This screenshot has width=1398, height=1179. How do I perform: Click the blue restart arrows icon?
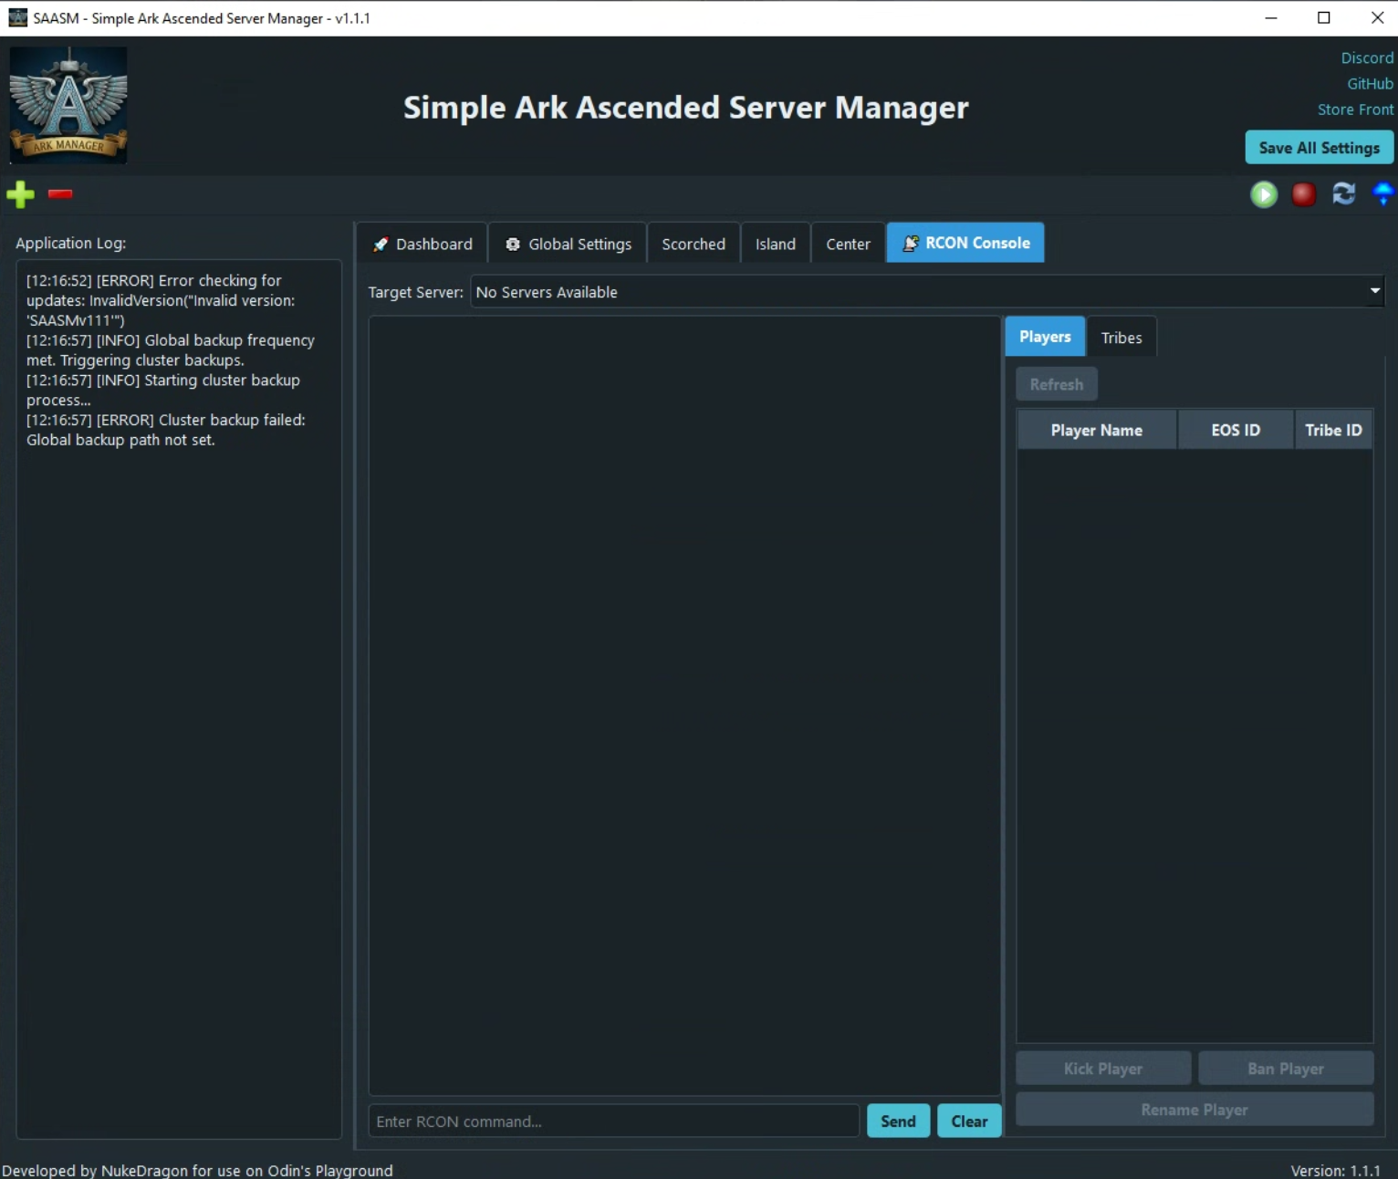pyautogui.click(x=1343, y=194)
